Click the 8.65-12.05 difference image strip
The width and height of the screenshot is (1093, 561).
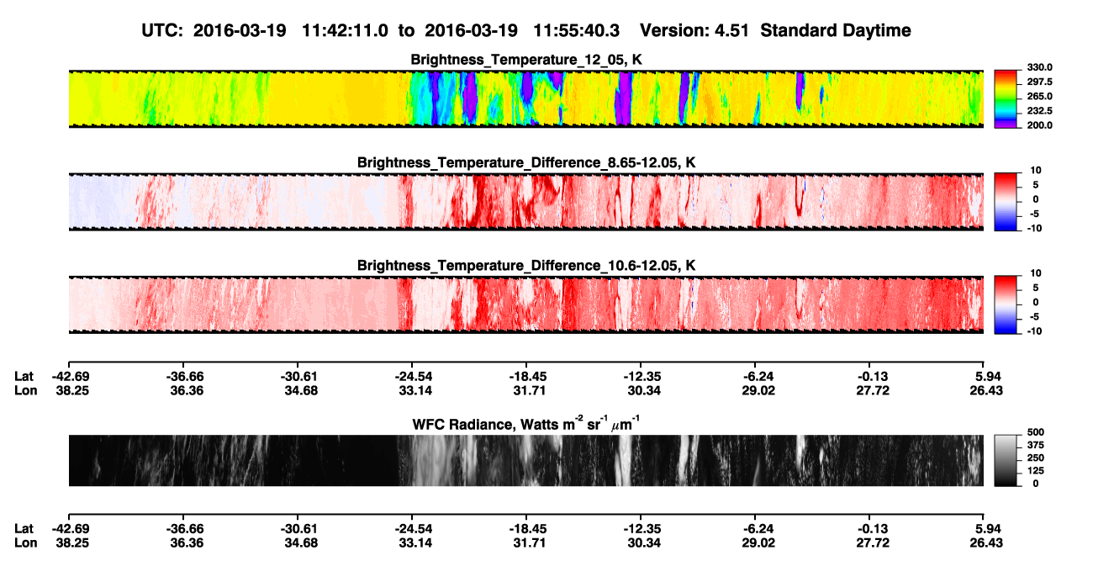525,201
